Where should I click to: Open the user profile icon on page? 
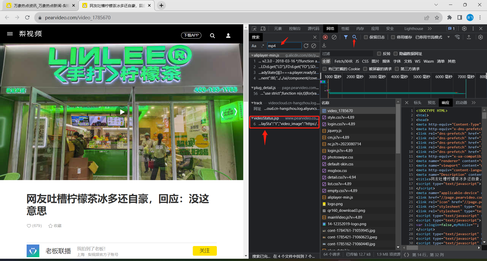228,36
